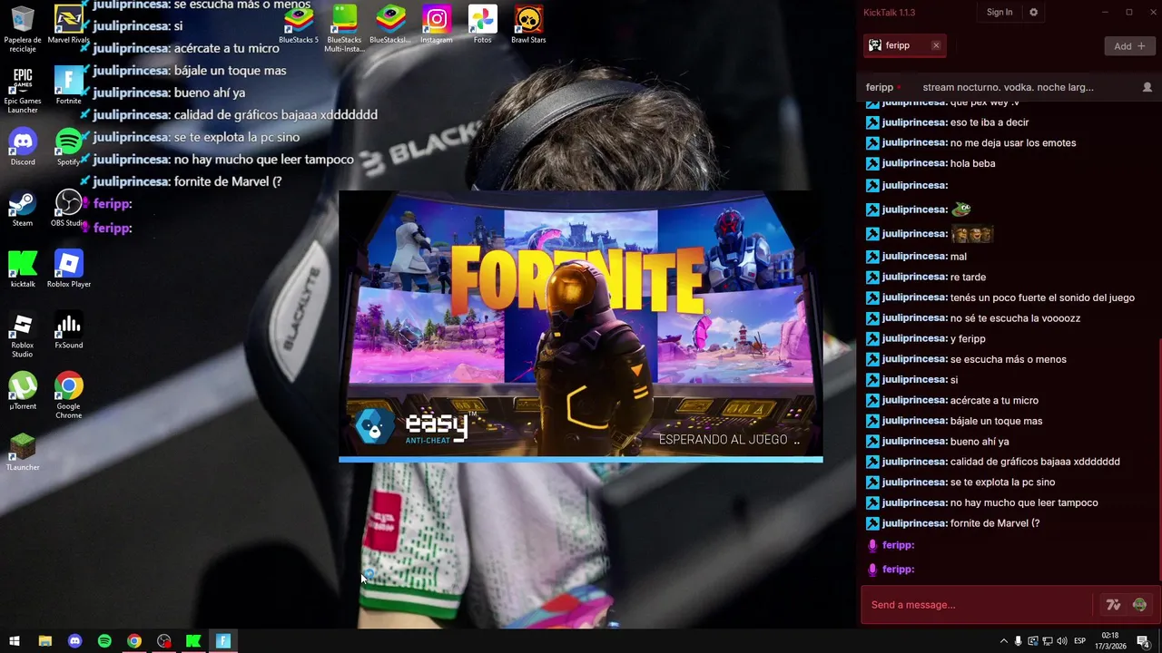Show hidden system tray icons
Screen dimensions: 1162x653
(x=1003, y=641)
